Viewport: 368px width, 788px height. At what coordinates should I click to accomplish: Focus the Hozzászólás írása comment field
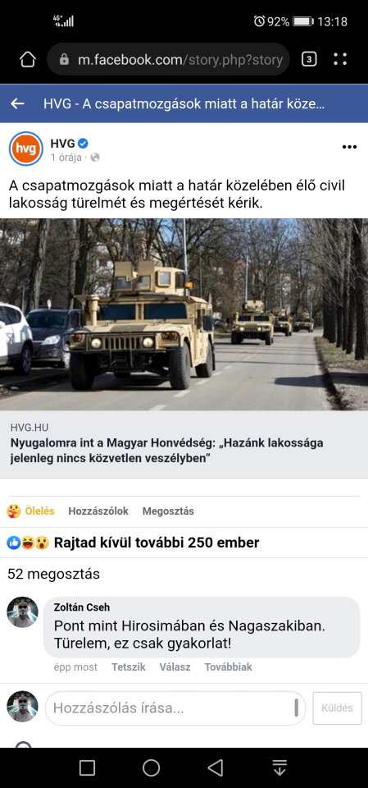pyautogui.click(x=175, y=708)
